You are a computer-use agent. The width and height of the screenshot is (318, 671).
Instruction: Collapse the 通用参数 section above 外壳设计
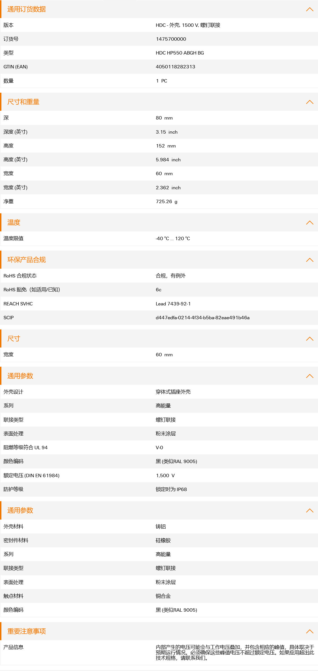pos(310,376)
